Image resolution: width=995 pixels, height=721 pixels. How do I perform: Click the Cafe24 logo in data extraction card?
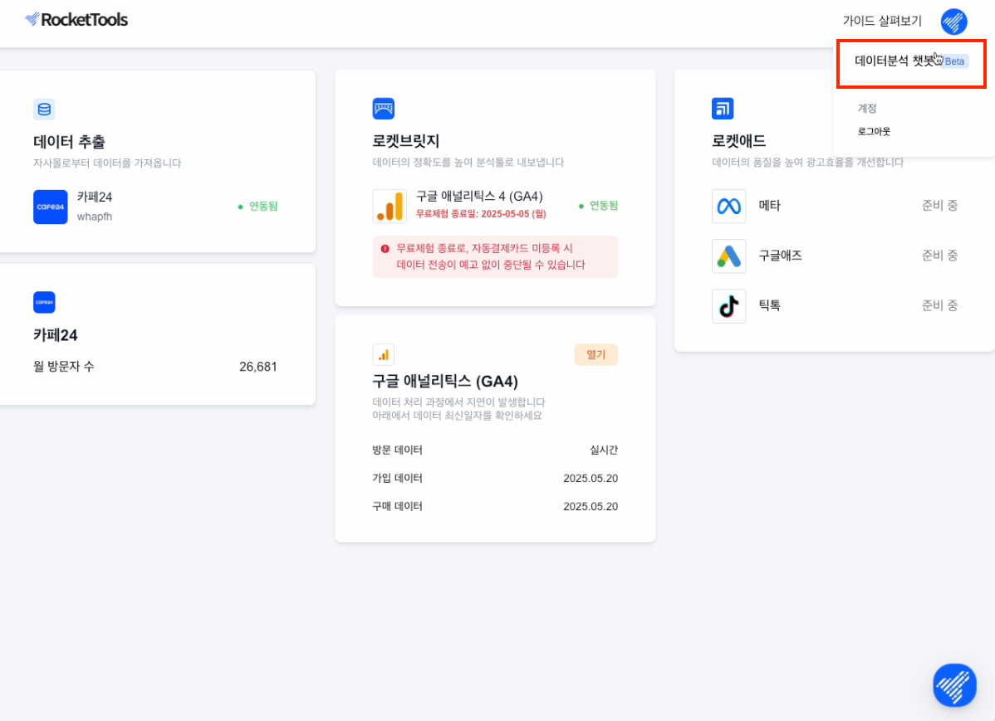coord(51,207)
